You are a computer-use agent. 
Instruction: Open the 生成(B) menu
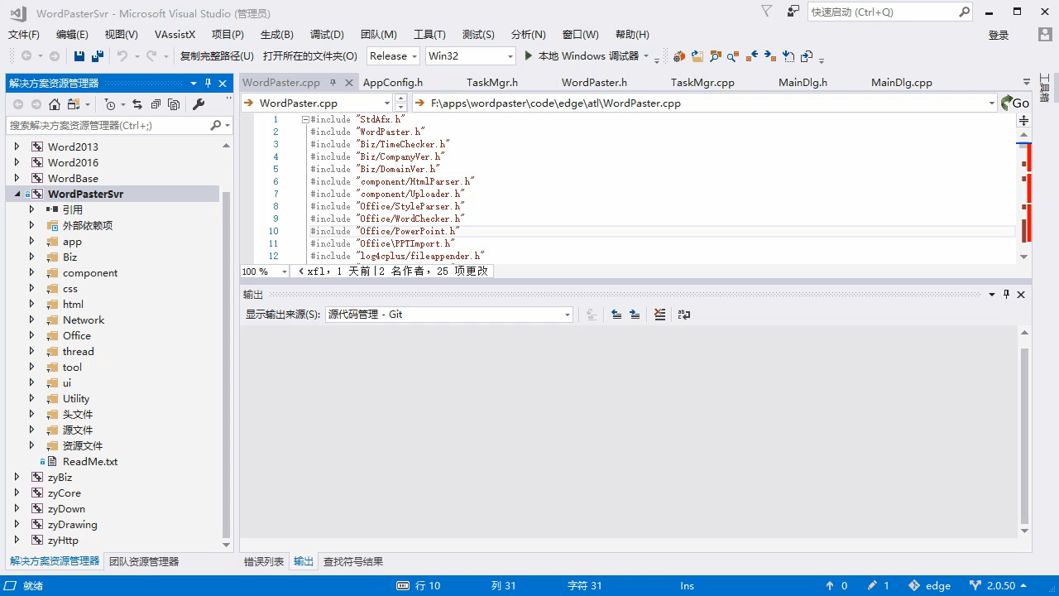tap(276, 35)
